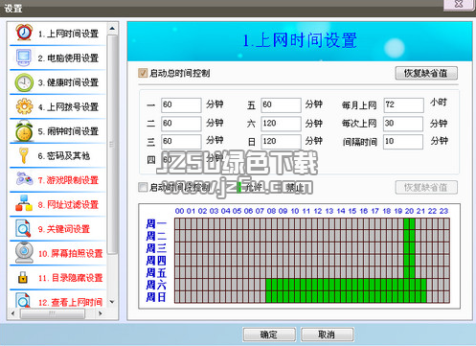Open 2. 电脑使用设置 menu entry
Image resolution: width=476 pixels, height=346 pixels.
(68, 58)
